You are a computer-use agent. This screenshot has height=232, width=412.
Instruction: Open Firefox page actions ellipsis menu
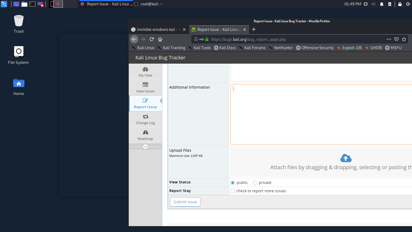click(389, 39)
